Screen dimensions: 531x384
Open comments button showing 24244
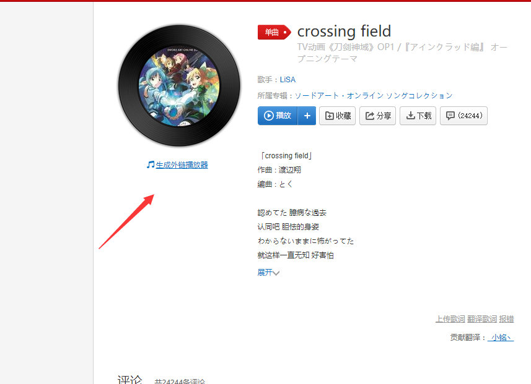pyautogui.click(x=463, y=116)
